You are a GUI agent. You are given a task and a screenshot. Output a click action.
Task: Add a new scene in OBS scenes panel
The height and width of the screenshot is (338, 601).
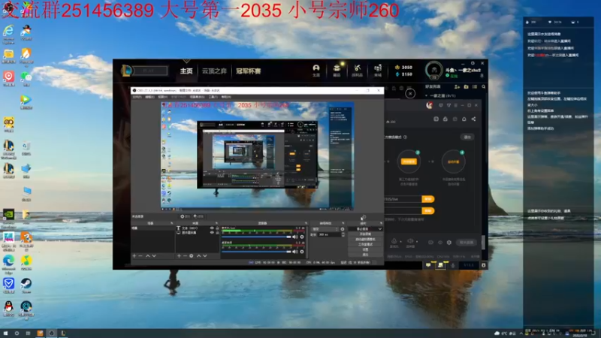point(134,255)
